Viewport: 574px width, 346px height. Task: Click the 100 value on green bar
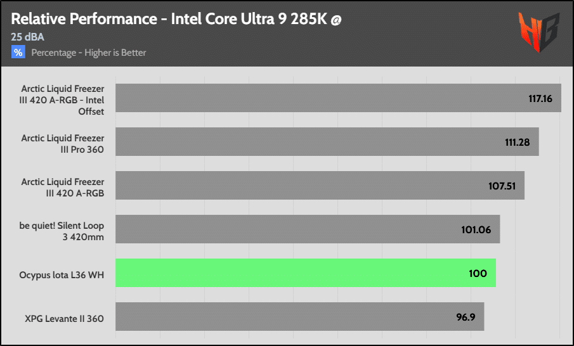478,273
